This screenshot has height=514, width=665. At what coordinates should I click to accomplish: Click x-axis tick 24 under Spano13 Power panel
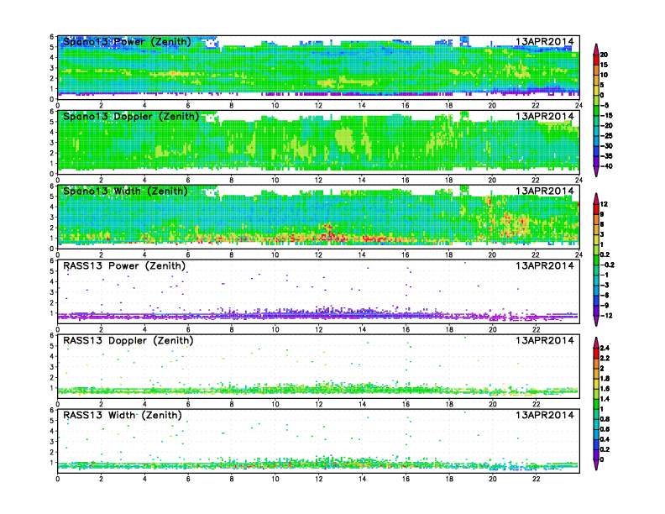pyautogui.click(x=579, y=106)
